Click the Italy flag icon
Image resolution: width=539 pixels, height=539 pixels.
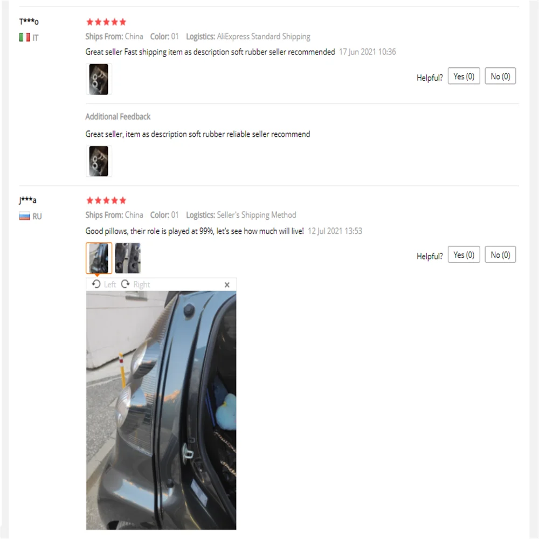(x=24, y=37)
